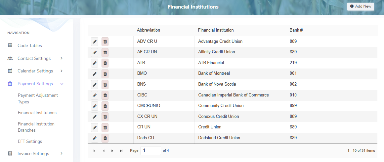Click the page number input field
Screen dimensions: 384x162
tap(150, 150)
